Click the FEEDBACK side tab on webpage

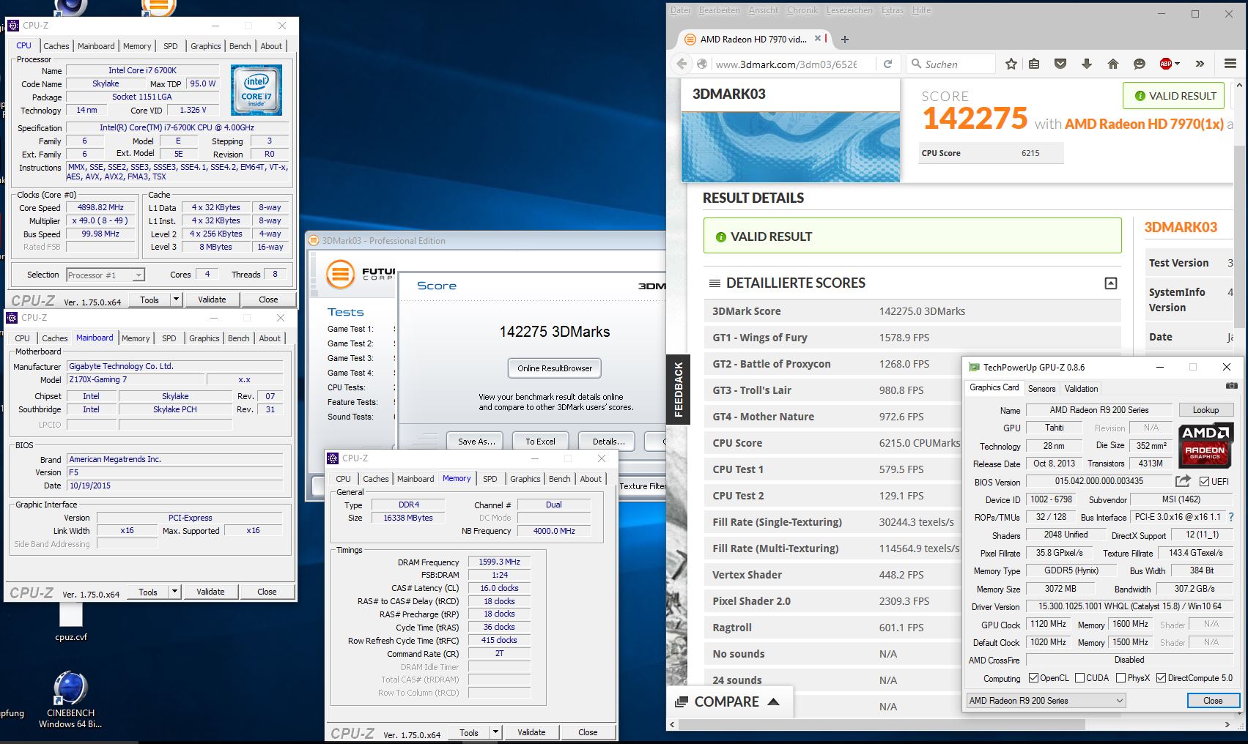[678, 389]
